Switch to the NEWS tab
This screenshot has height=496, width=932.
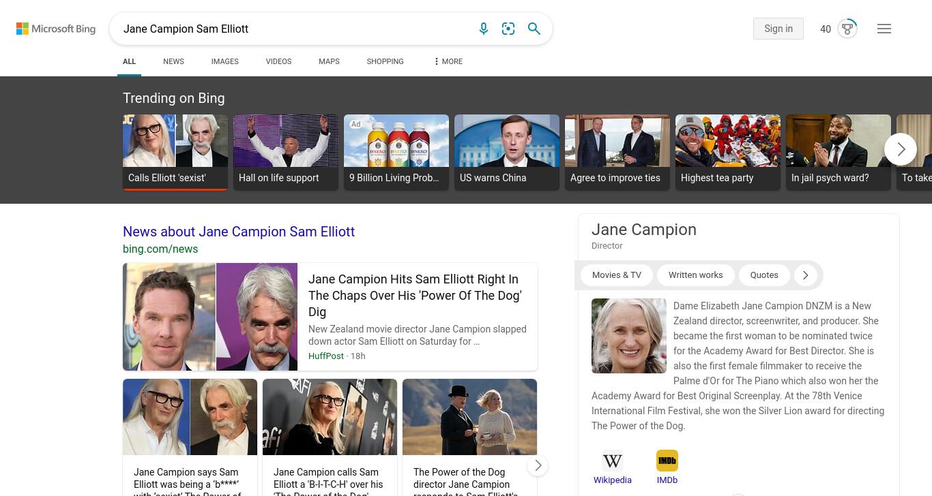(x=173, y=61)
